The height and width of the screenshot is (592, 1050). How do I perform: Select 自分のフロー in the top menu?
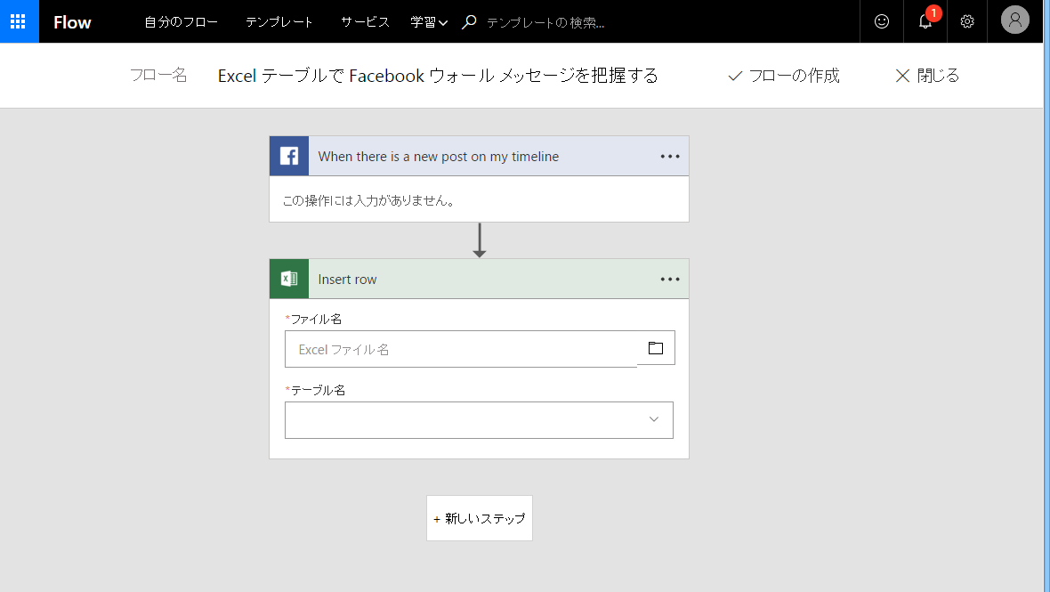pyautogui.click(x=181, y=21)
